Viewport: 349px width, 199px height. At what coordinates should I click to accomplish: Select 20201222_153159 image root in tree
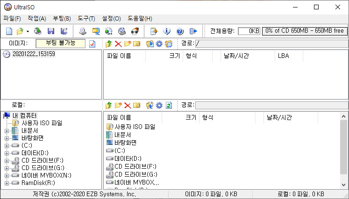coord(34,54)
